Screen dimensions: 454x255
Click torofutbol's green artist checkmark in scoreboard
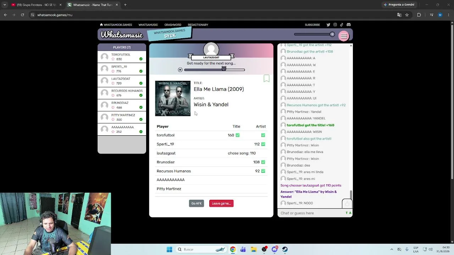pos(263,135)
